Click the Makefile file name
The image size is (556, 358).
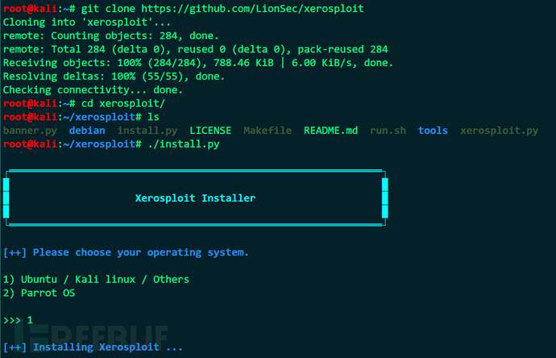tap(268, 131)
